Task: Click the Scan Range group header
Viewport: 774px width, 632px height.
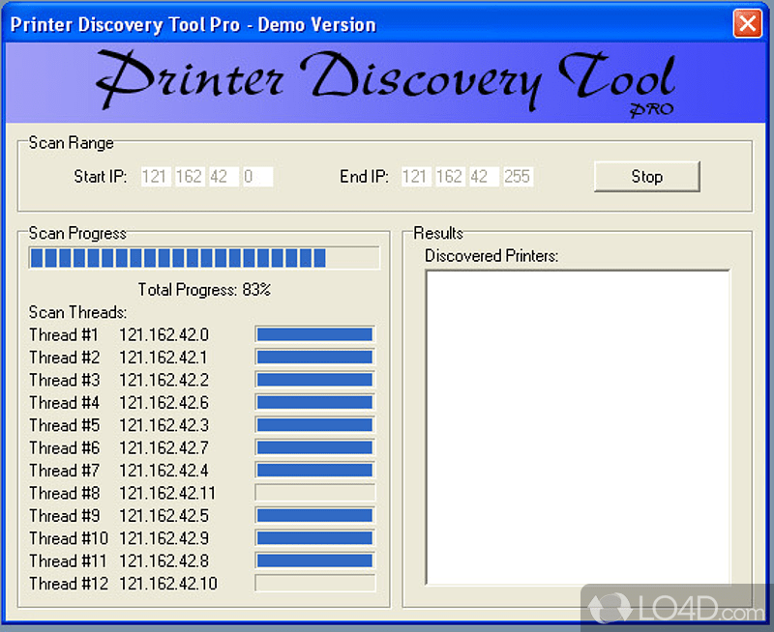Action: 69,142
